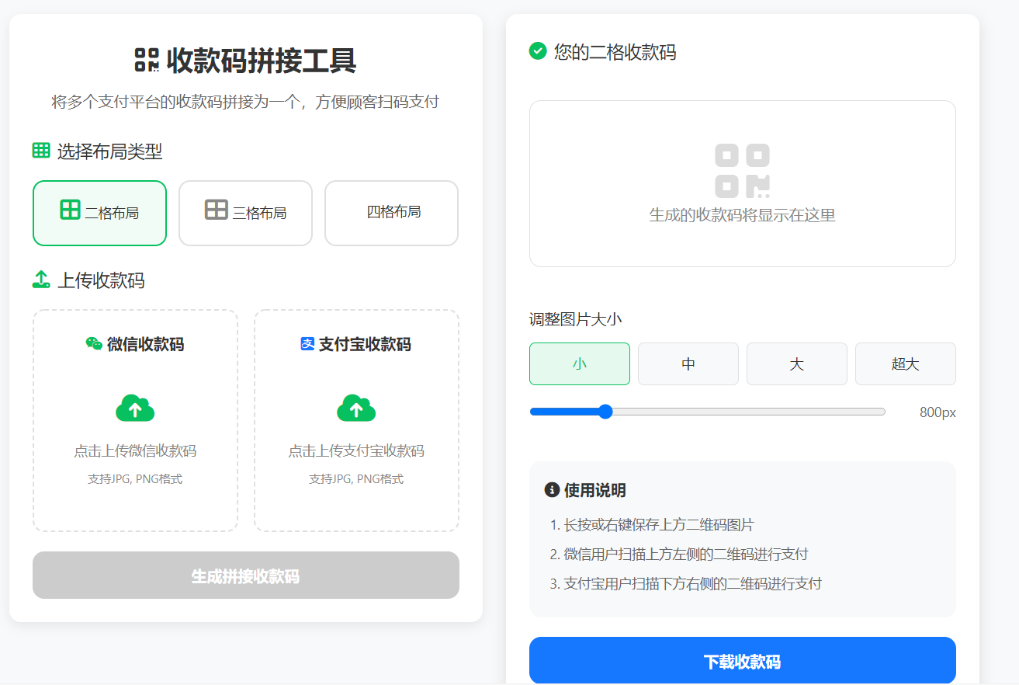Viewport: 1019px width, 685px height.
Task: Click the green upload circle in the WeChat area
Action: pyautogui.click(x=134, y=408)
